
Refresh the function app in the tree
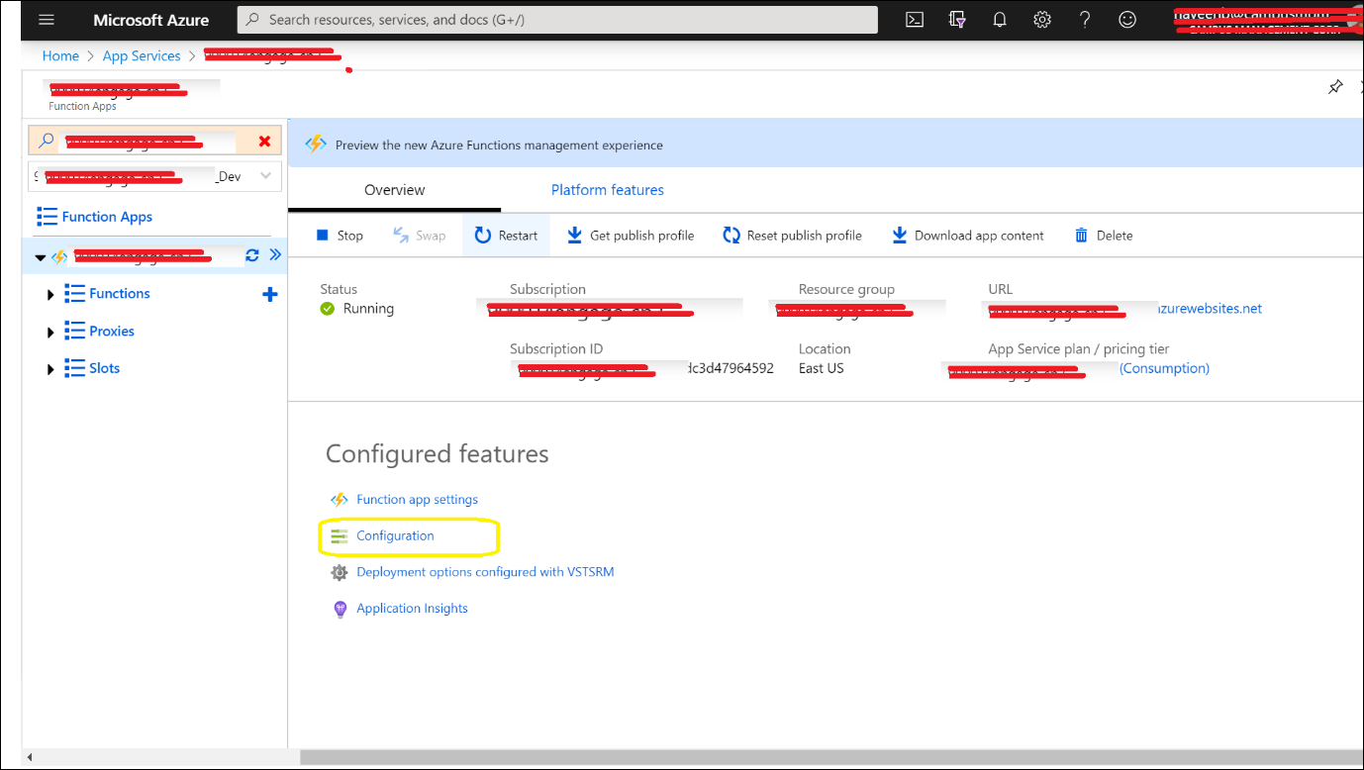tap(252, 255)
